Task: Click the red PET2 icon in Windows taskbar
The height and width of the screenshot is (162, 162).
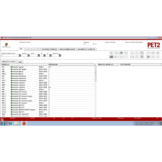Action: click(24, 123)
